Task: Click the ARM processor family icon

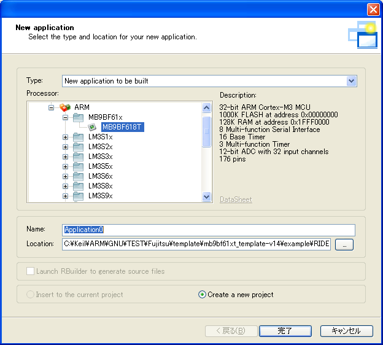Action: pos(65,107)
